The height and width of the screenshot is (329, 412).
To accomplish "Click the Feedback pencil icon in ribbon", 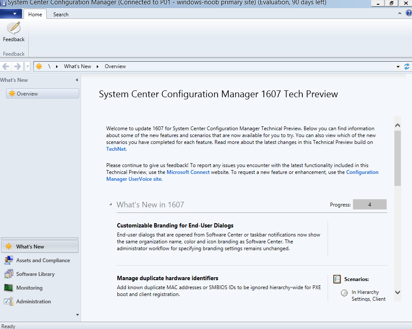I will [14, 28].
